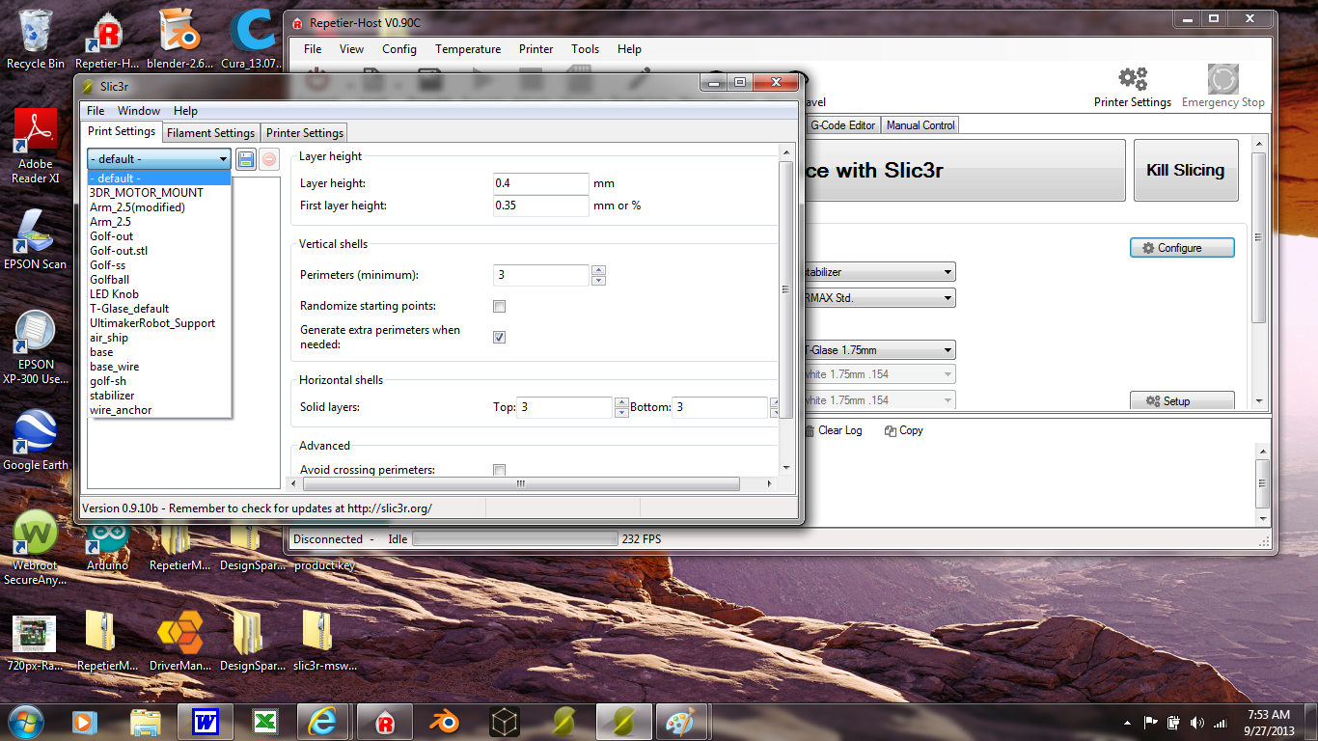Click the Kill Slicing button
Viewport: 1318px width, 741px height.
(1185, 171)
